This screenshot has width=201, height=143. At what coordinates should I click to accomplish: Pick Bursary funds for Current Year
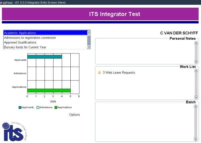[x=45, y=47]
